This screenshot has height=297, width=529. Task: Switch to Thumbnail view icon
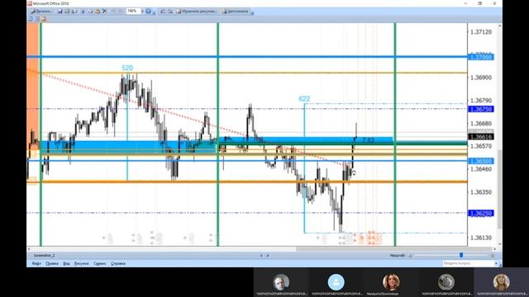pyautogui.click(x=30, y=19)
